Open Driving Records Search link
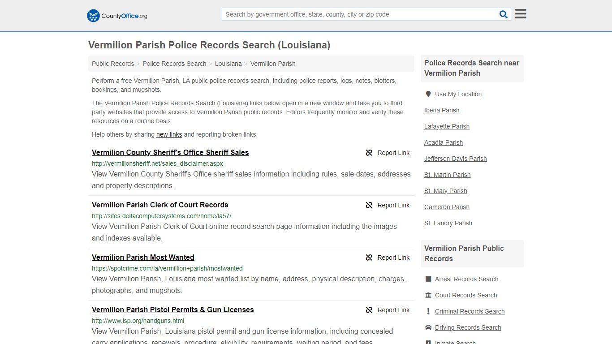The width and height of the screenshot is (612, 344). click(x=468, y=327)
